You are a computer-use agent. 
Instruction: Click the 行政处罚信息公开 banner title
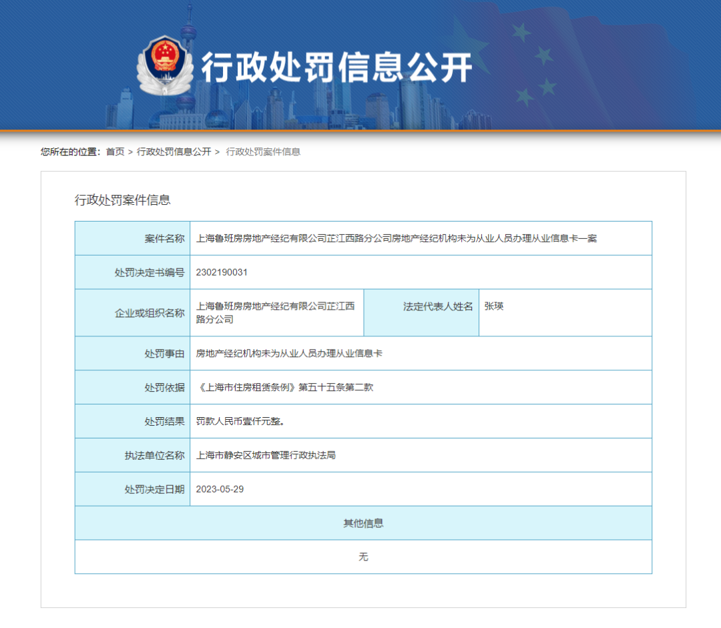pos(336,67)
